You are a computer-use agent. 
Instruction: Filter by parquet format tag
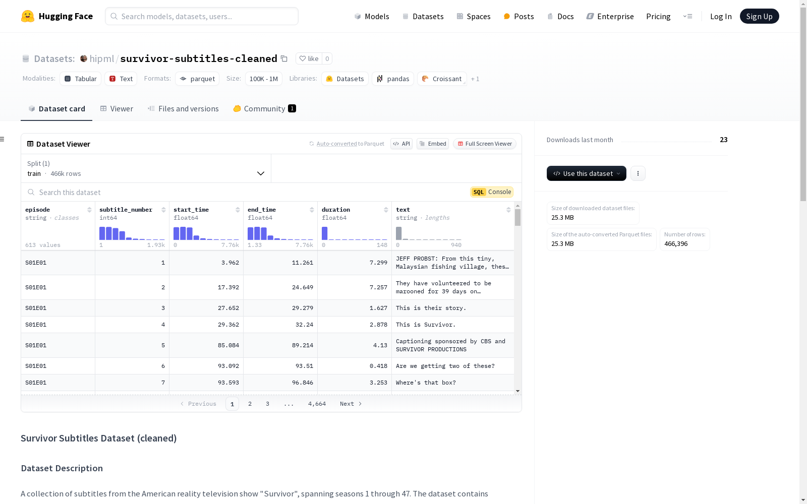pos(197,79)
